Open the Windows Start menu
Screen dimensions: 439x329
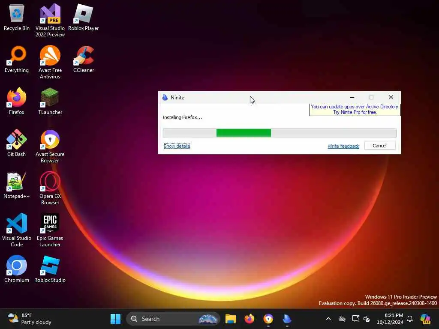(x=115, y=319)
